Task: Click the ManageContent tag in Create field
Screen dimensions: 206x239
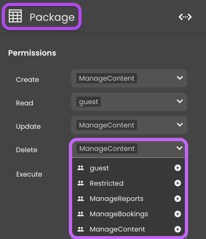Action: pyautogui.click(x=107, y=78)
